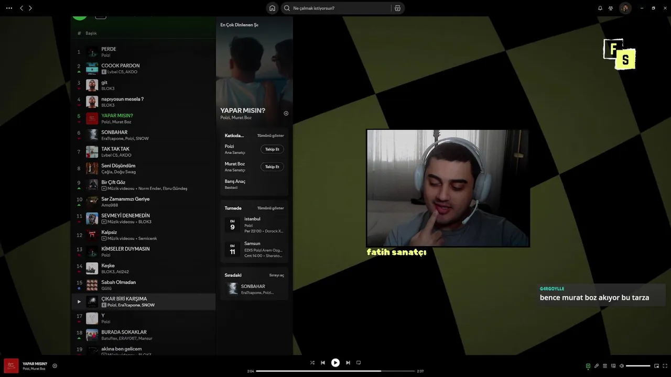Open YAPAR MISIN? title in side panel
Screen dimensions: 671x377
click(x=243, y=110)
